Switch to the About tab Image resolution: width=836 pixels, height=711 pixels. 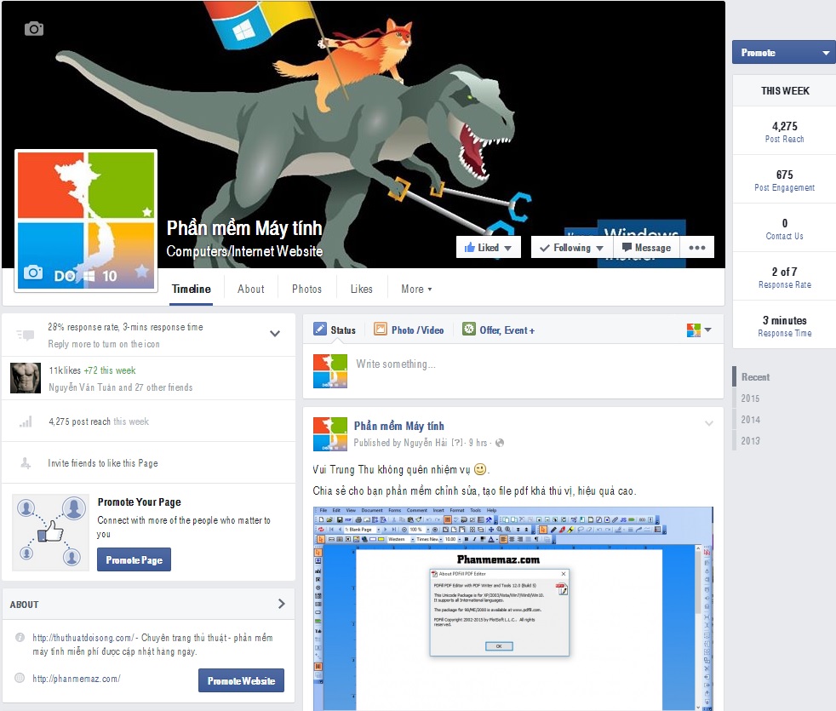click(x=250, y=290)
